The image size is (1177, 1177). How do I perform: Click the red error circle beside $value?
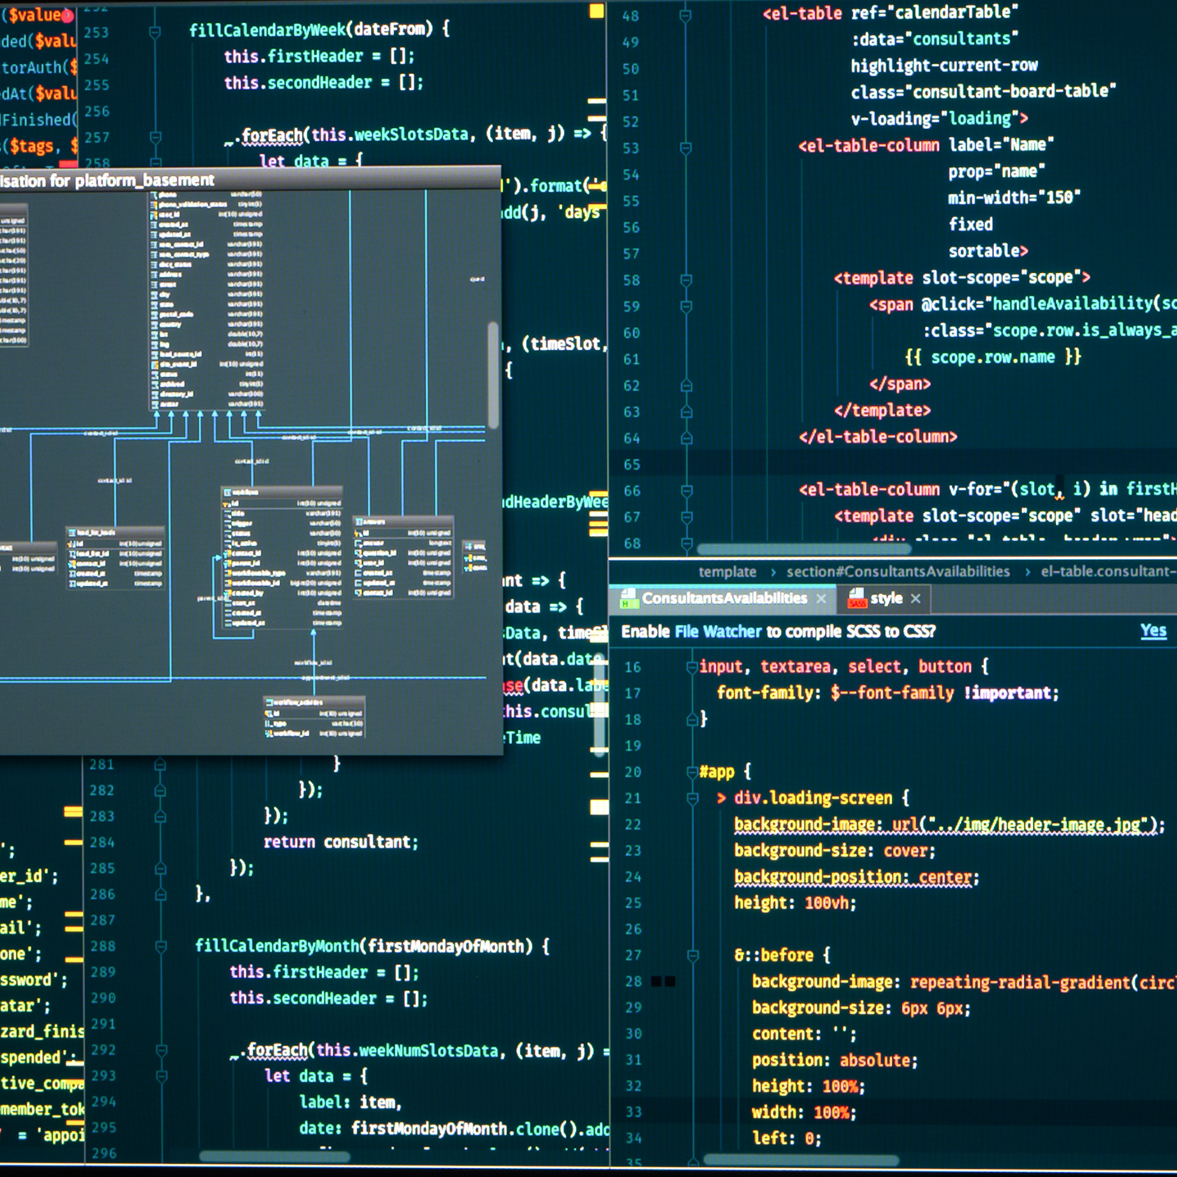point(68,16)
